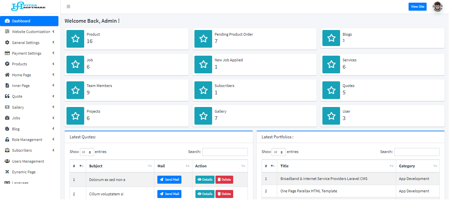Open the admin profile avatar
This screenshot has width=452, height=215.
(437, 7)
